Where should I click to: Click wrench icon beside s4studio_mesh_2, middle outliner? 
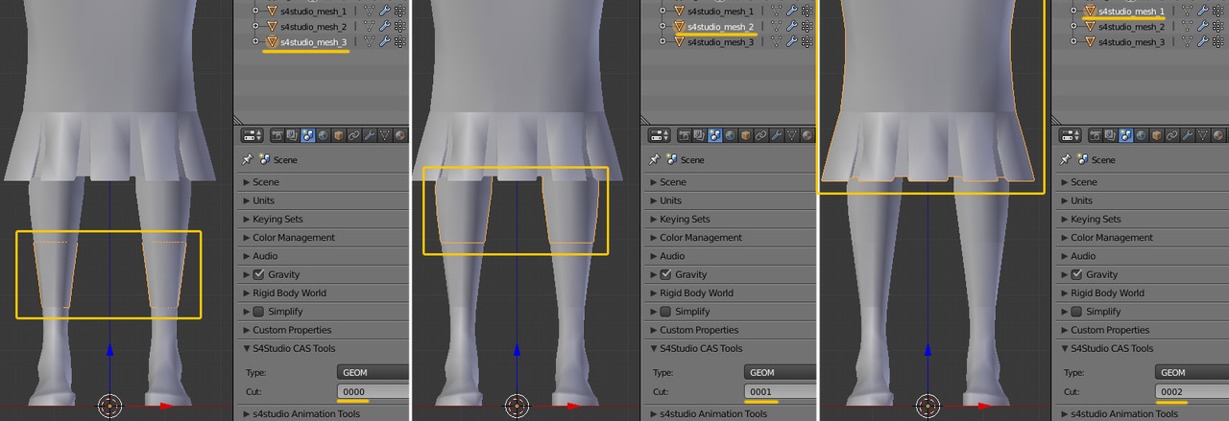[x=792, y=26]
